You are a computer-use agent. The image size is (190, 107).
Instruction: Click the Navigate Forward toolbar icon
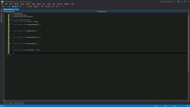7,7
